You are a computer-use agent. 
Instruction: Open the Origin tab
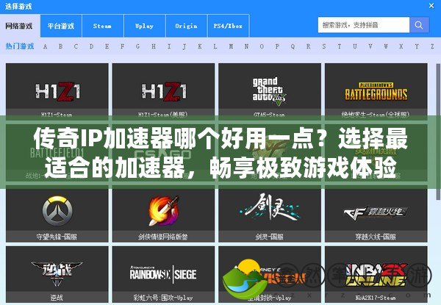(x=186, y=26)
